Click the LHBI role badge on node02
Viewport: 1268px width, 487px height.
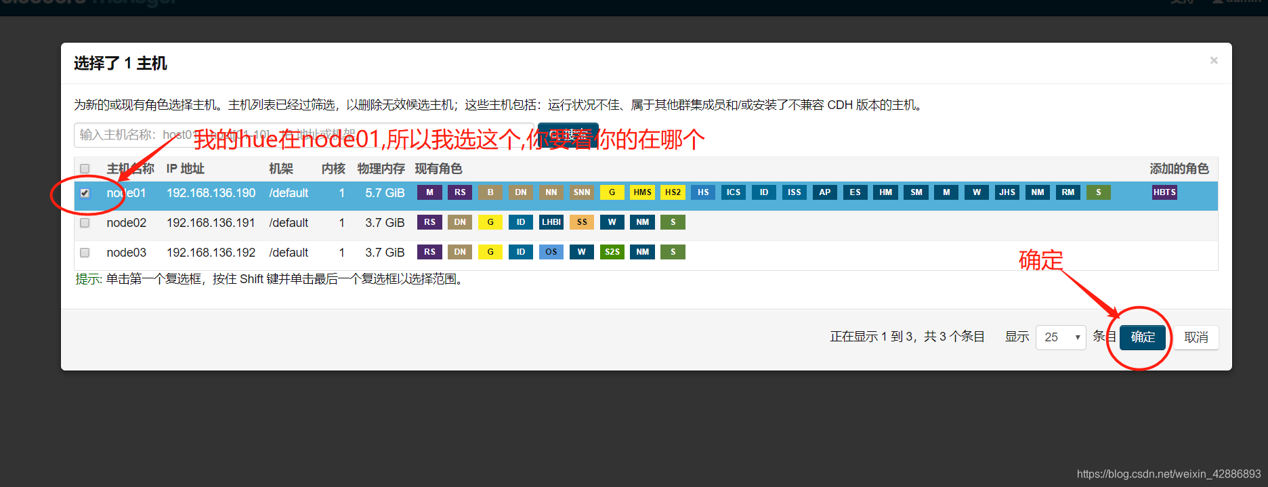point(551,222)
